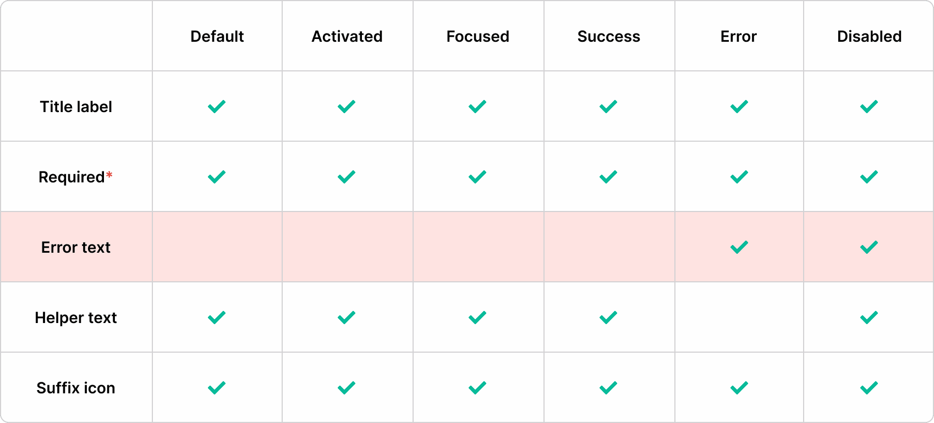Select the Default column header

point(217,36)
